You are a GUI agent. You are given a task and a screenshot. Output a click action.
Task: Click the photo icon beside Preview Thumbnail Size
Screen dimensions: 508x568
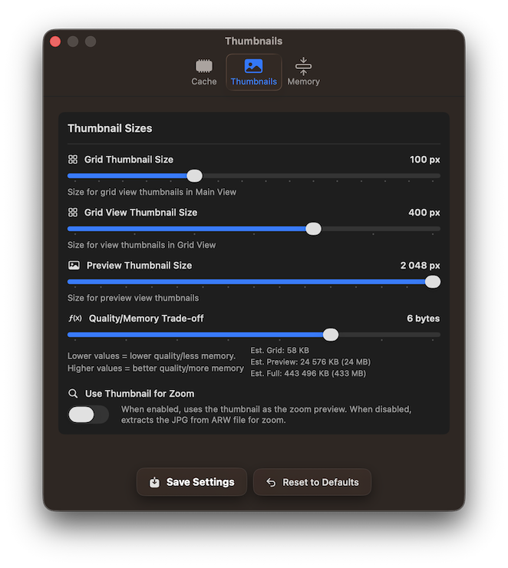pyautogui.click(x=74, y=265)
